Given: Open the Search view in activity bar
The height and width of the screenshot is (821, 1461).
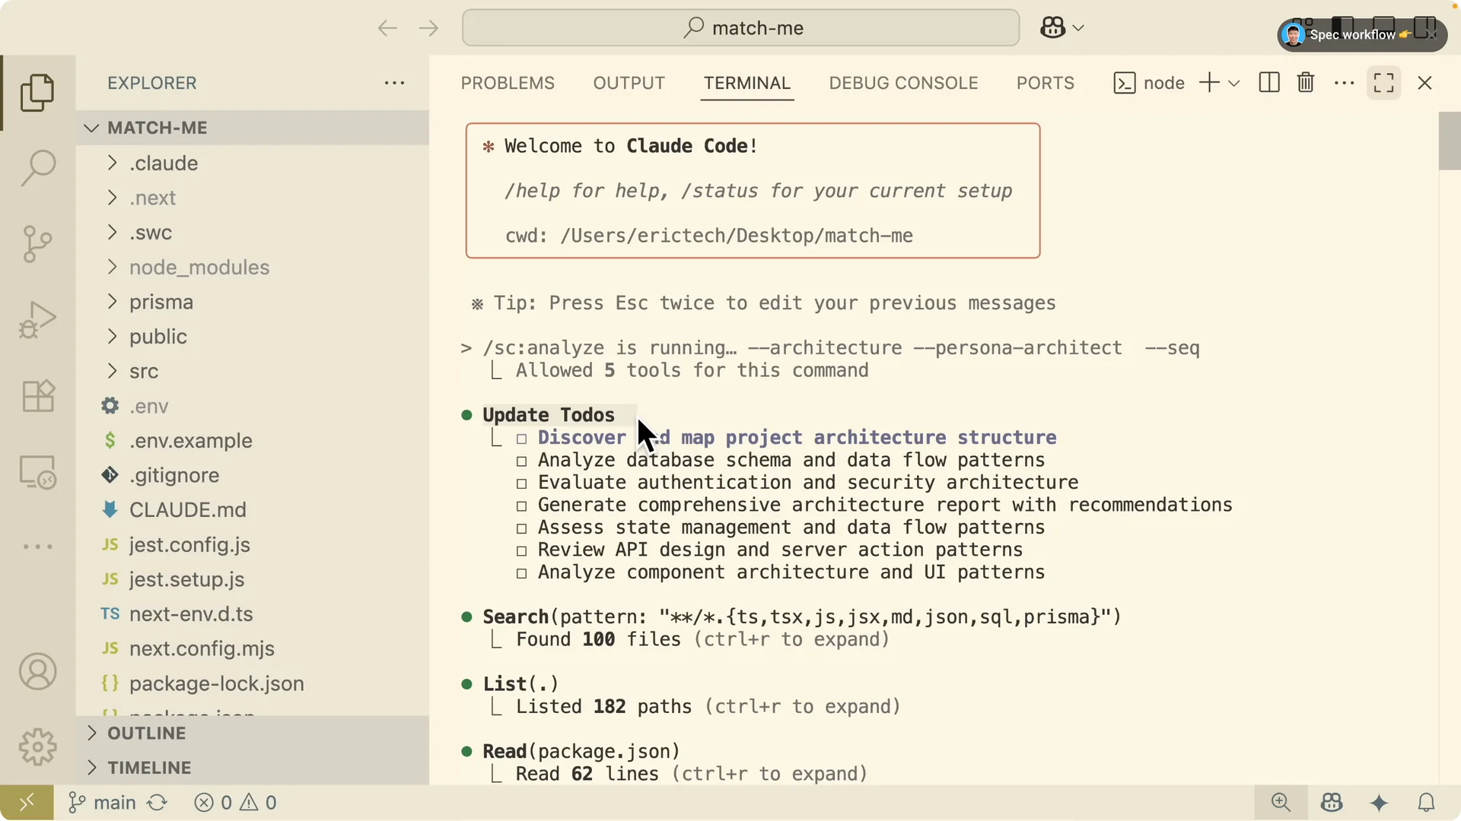Looking at the screenshot, I should coord(37,168).
